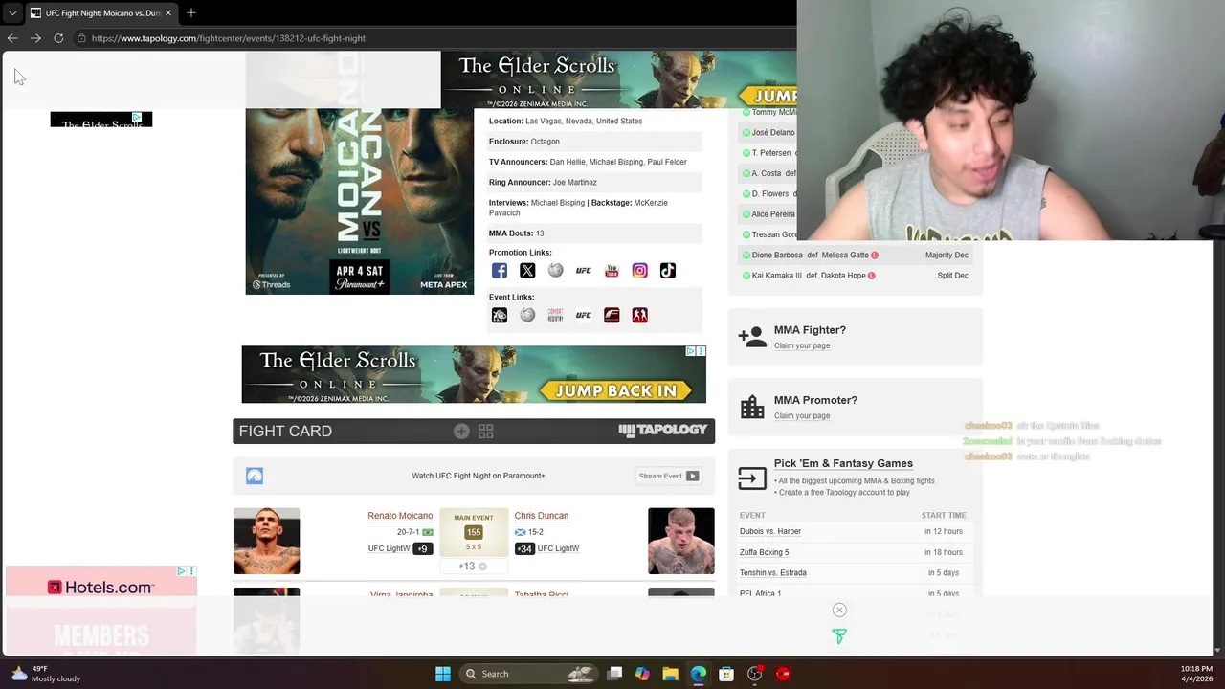Viewport: 1225px width, 689px height.
Task: Open the red F-logo event link
Action: (x=612, y=315)
